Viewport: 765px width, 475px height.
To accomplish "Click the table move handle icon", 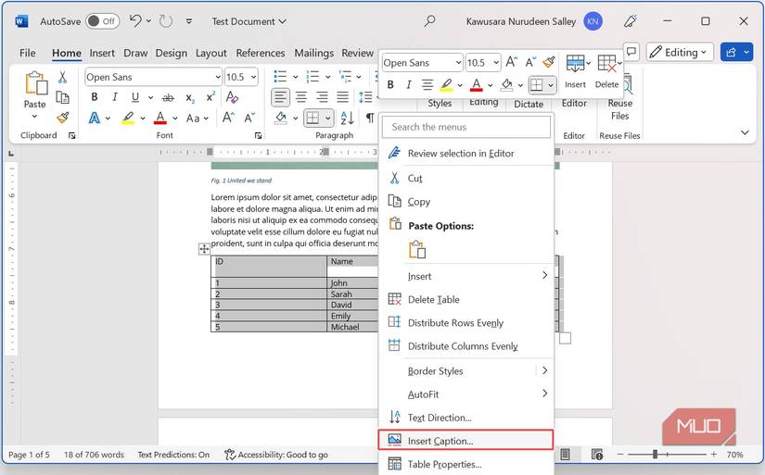I will [x=203, y=248].
